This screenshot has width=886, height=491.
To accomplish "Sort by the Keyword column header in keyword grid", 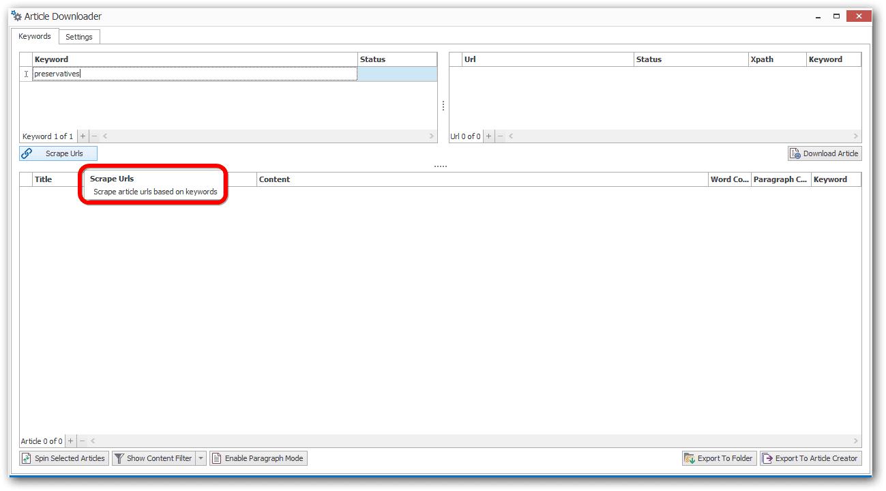I will tap(195, 59).
